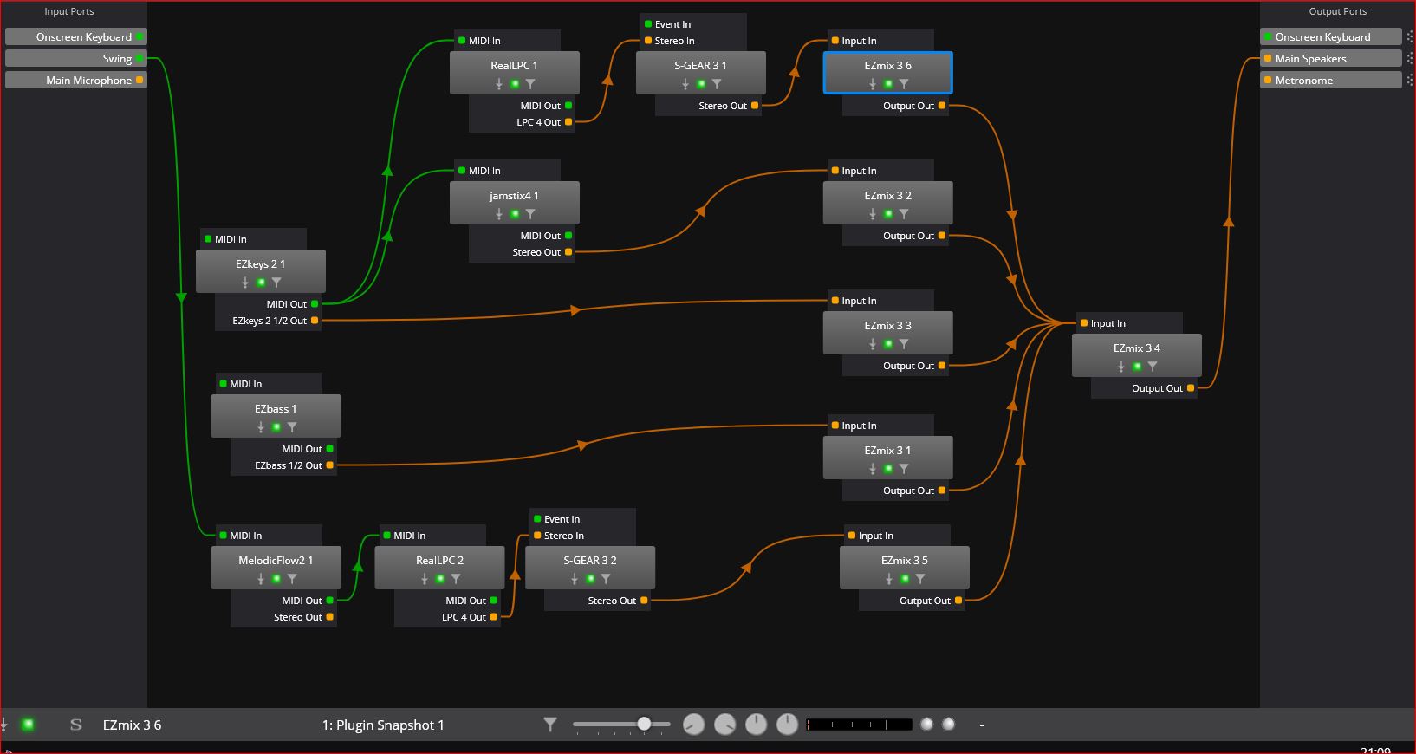The width and height of the screenshot is (1416, 754).
Task: Select the Main Speakers output port
Action: pos(1330,59)
